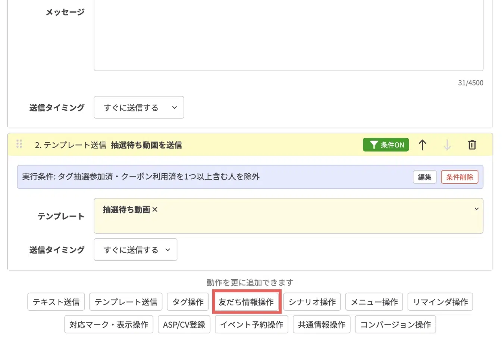Screen dimensions: 502x342
Task: Click the 実行条件 description text
Action: pos(141,177)
